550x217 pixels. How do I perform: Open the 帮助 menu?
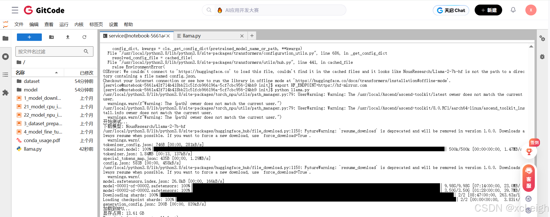[x=128, y=25]
